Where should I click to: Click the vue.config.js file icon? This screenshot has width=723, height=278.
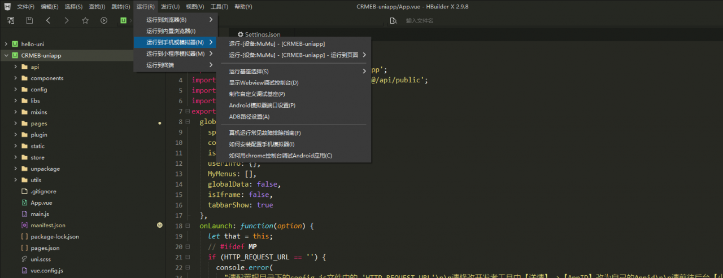24,270
